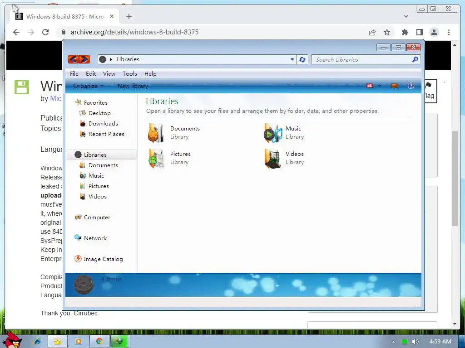Select Videos in navigation tree
Image resolution: width=465 pixels, height=348 pixels.
(x=94, y=196)
